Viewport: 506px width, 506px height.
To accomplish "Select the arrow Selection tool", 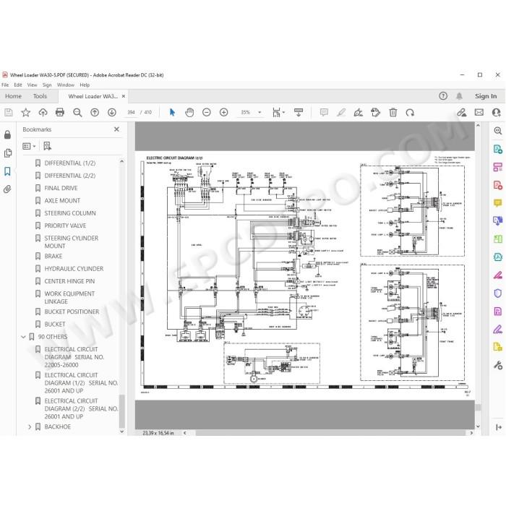I will coord(172,112).
